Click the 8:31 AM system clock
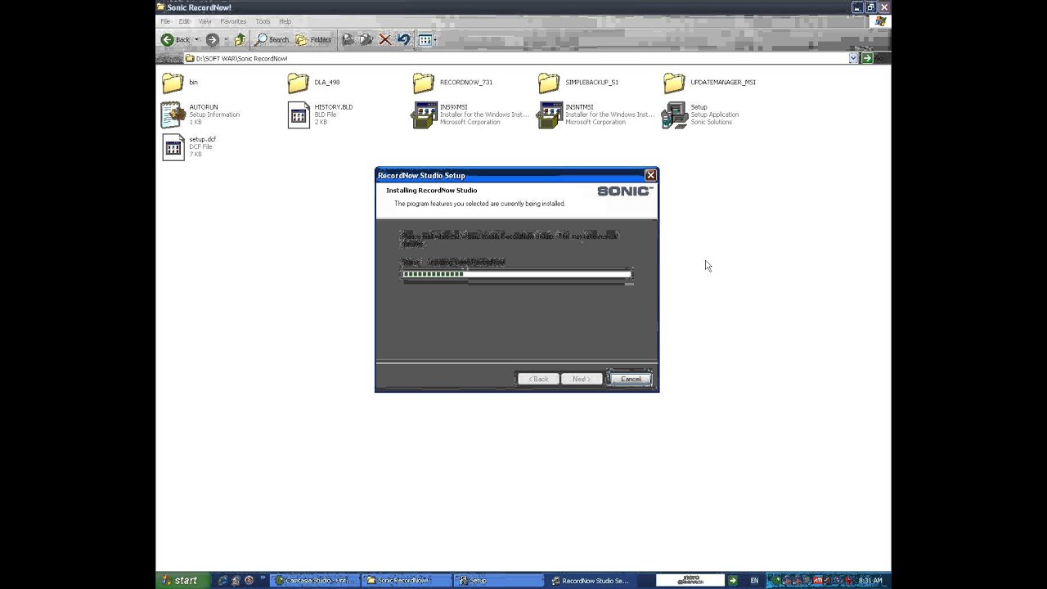 coord(871,581)
